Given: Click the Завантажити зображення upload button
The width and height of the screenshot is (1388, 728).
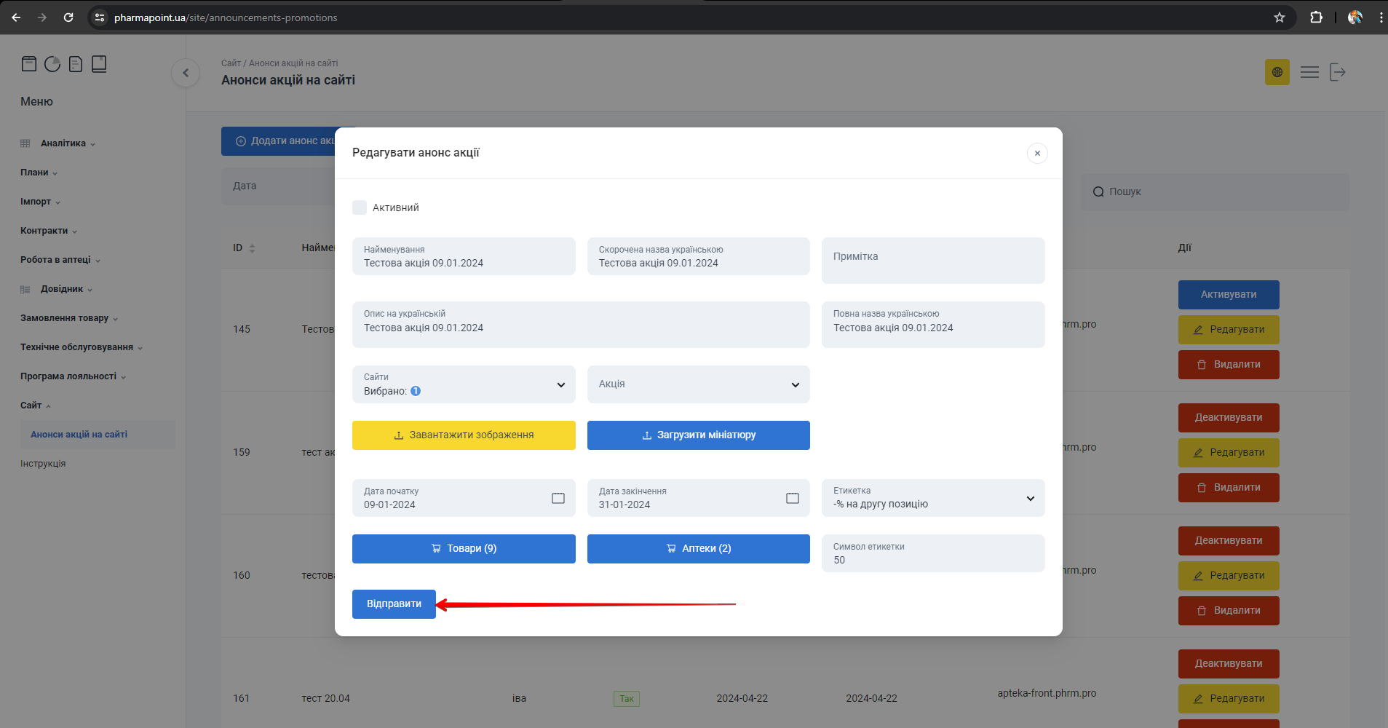Looking at the screenshot, I should (464, 435).
